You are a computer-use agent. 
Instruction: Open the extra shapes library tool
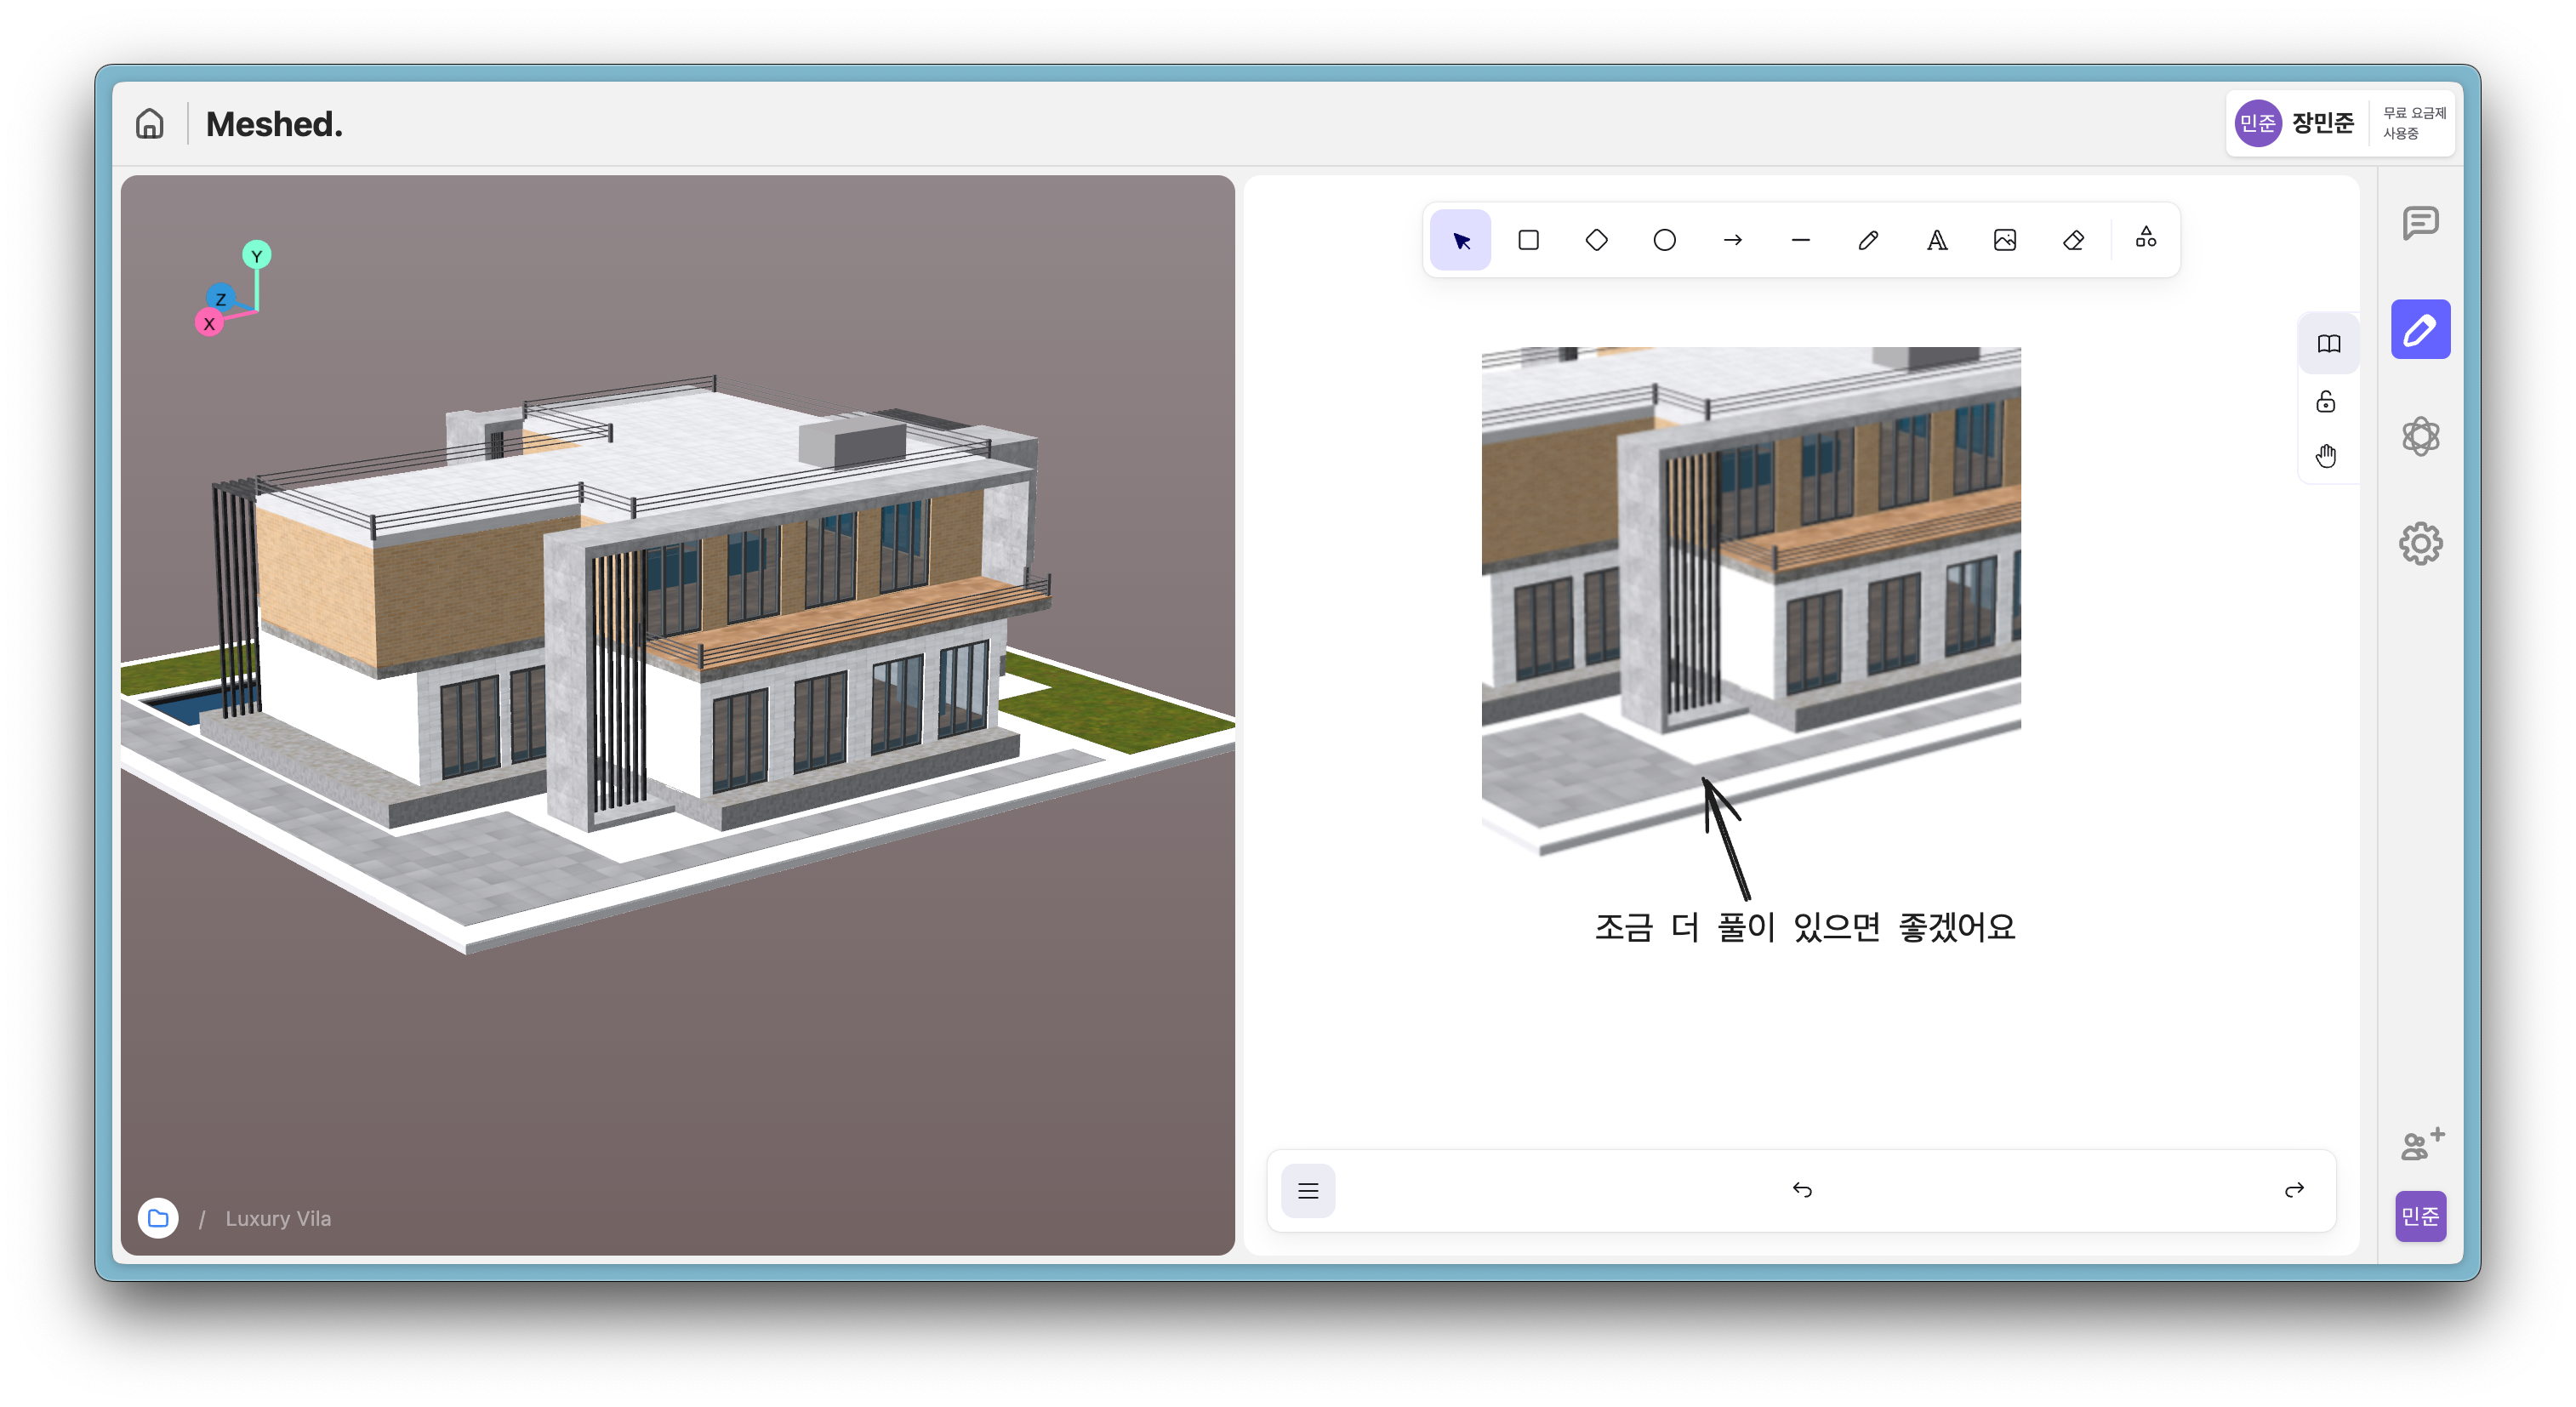coord(2146,238)
